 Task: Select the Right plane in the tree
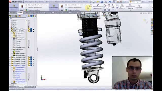click(15, 25)
